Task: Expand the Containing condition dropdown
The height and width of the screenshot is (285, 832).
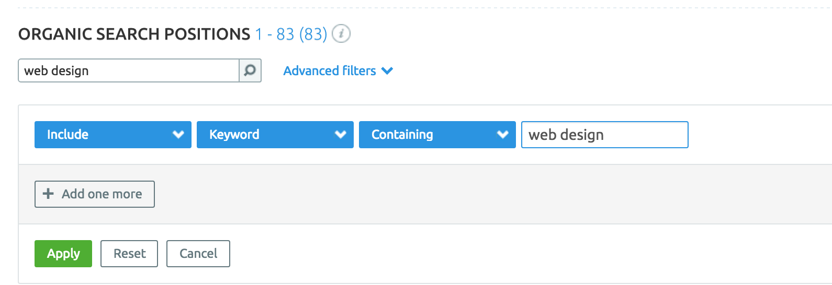Action: (437, 135)
